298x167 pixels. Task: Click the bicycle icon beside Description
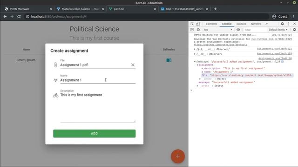click(55, 95)
